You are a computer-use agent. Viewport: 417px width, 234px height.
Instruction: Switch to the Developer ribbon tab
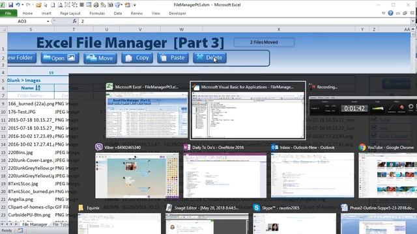point(177,13)
